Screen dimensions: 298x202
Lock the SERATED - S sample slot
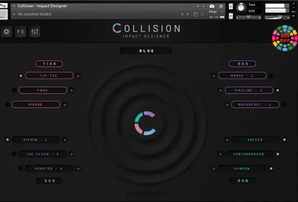tap(78, 169)
